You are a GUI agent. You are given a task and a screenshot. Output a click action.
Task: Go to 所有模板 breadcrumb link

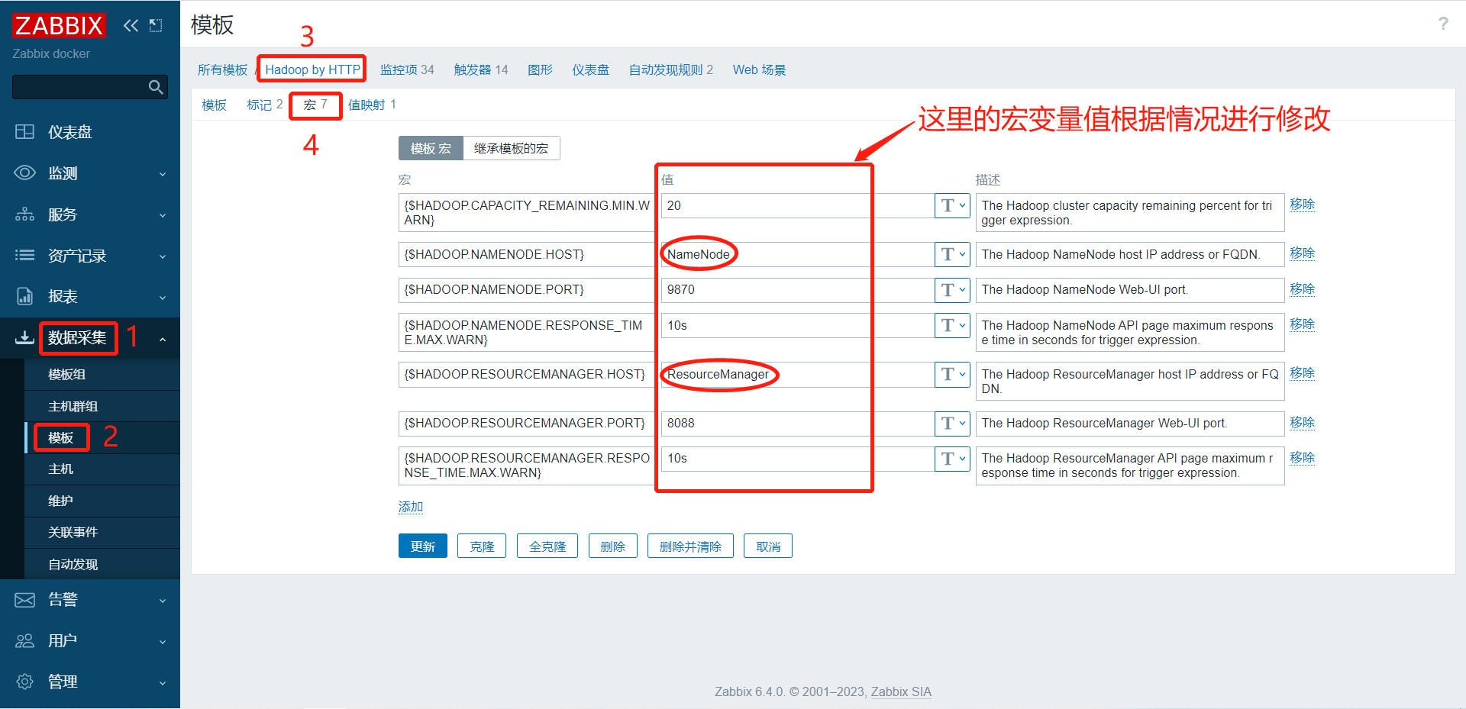point(222,70)
